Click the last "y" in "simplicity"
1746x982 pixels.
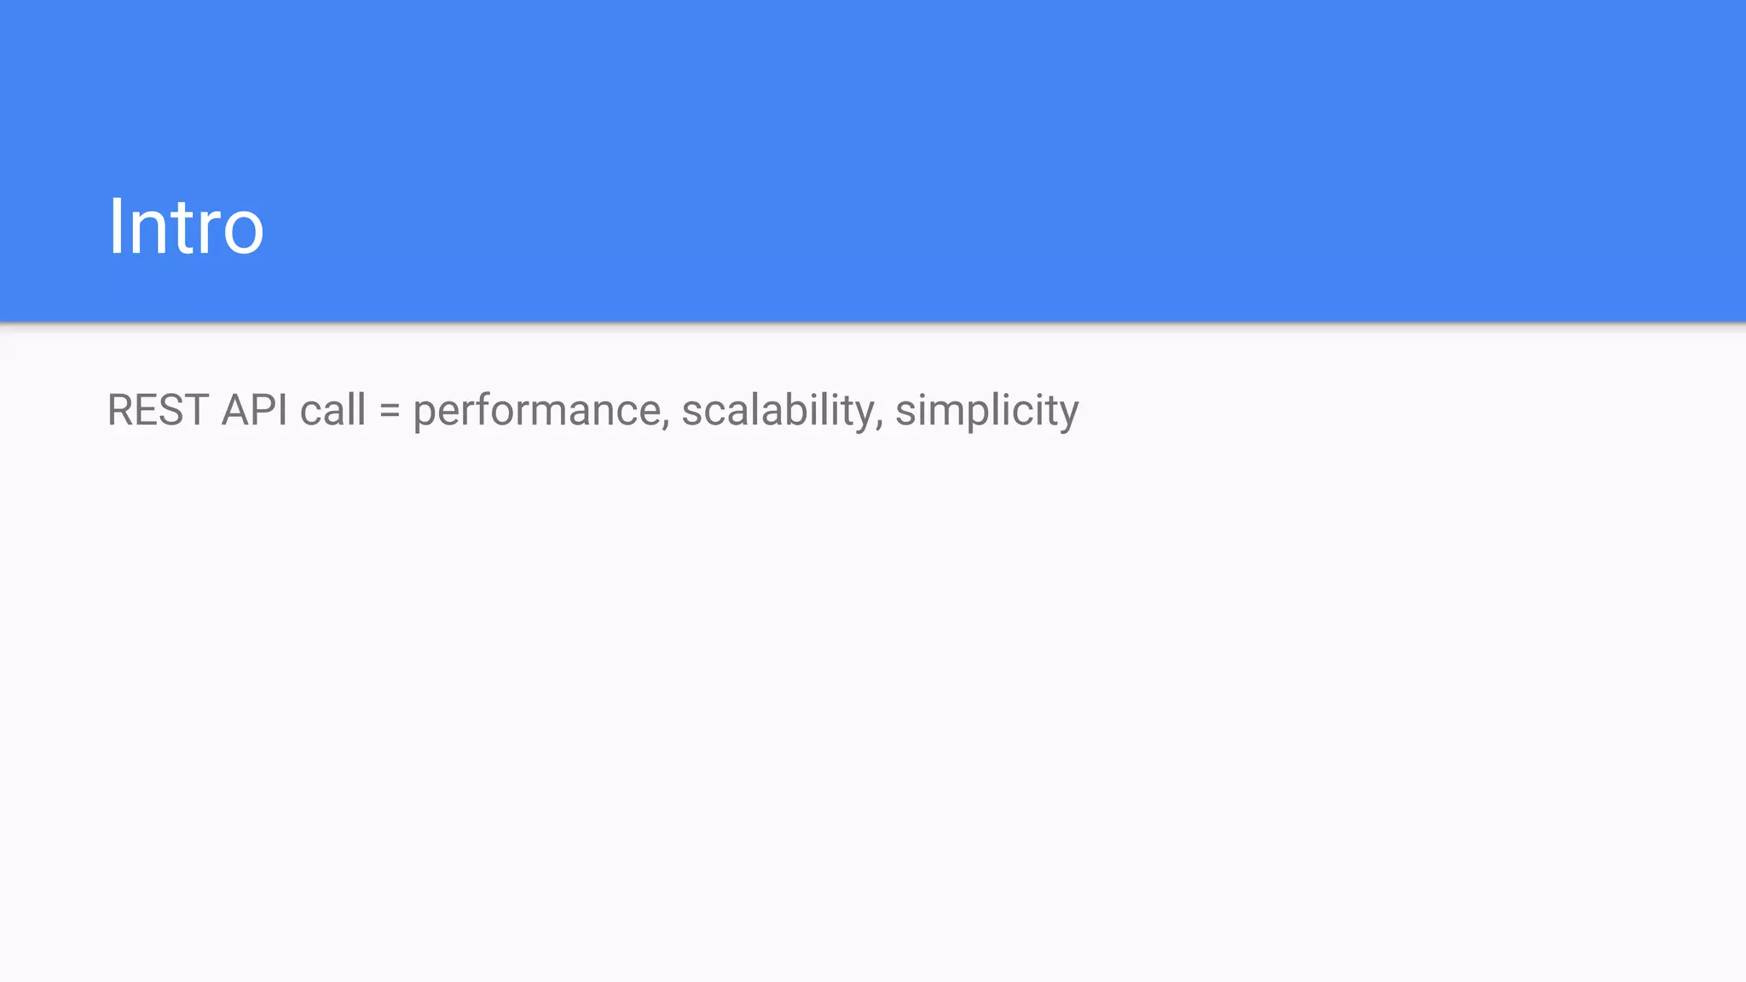pyautogui.click(x=1068, y=418)
